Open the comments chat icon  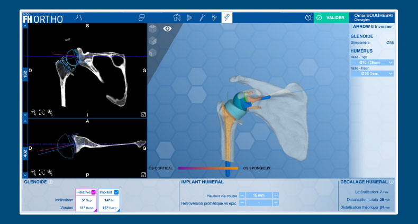[x=141, y=17]
